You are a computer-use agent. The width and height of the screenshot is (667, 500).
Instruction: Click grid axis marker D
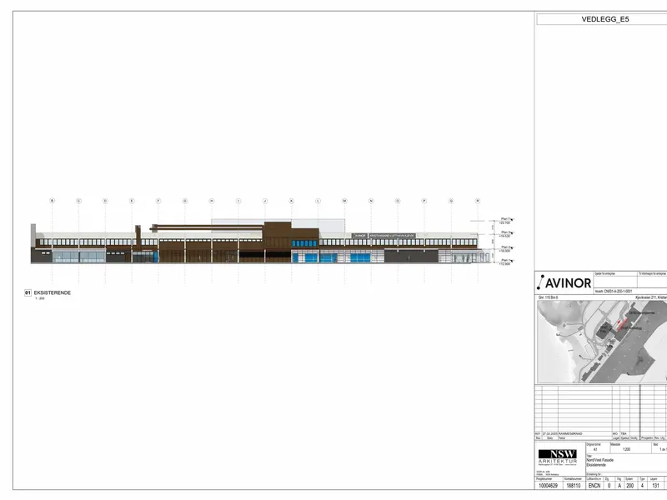[x=105, y=201]
